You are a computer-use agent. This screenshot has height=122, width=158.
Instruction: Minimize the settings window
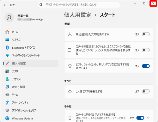[x=135, y=3]
